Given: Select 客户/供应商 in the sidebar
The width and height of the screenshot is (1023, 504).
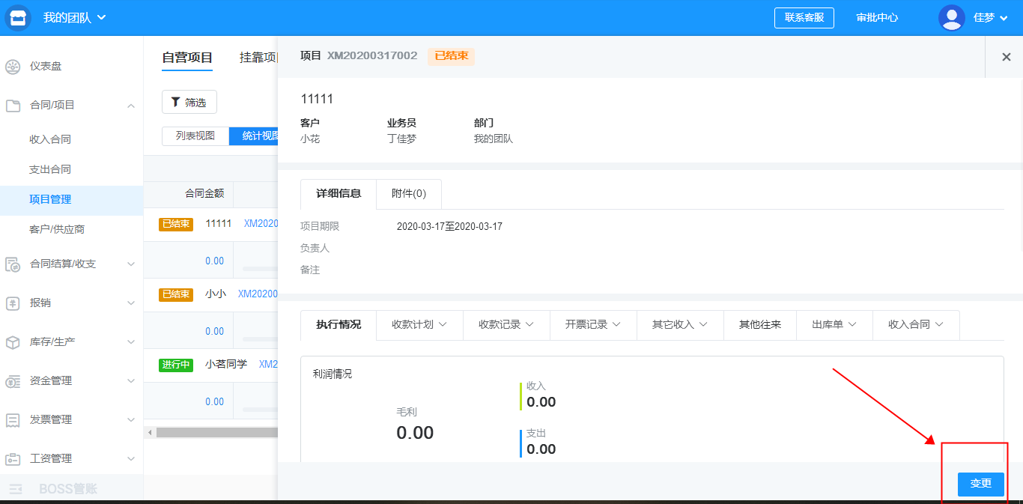Looking at the screenshot, I should tap(57, 229).
